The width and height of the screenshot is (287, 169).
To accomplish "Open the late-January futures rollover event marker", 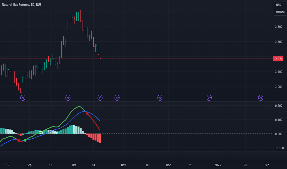I will 261,98.
